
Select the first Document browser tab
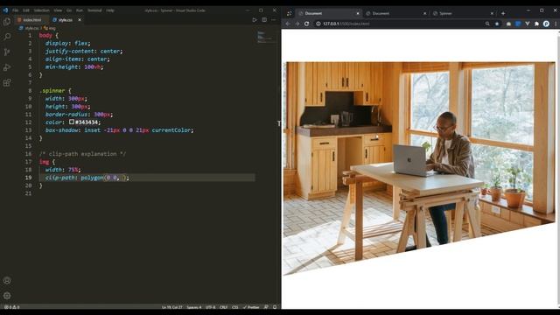329,13
